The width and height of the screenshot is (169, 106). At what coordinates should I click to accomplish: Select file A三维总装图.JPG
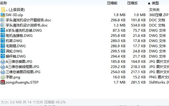tap(19, 61)
